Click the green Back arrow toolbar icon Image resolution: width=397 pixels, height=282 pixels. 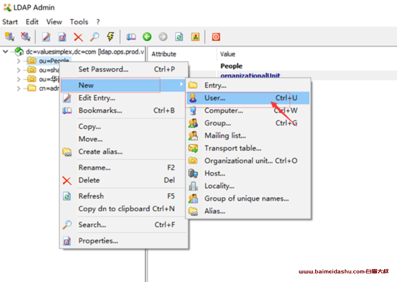click(x=147, y=37)
